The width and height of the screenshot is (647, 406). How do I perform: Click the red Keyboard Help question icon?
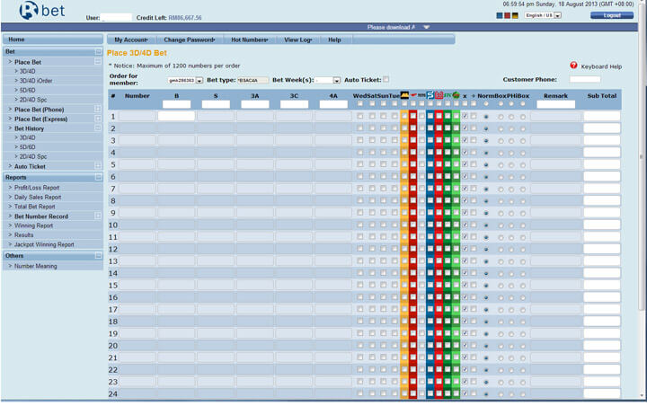[573, 66]
